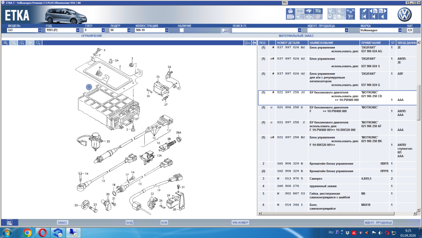Viewport: 422px width, 238px height.
Task: Expand the МОДЕЛЬ dropdown
Action: tap(40, 30)
